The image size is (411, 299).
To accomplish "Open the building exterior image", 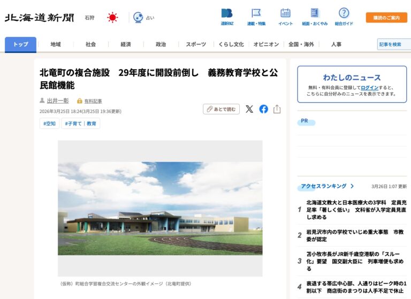I will (160, 209).
